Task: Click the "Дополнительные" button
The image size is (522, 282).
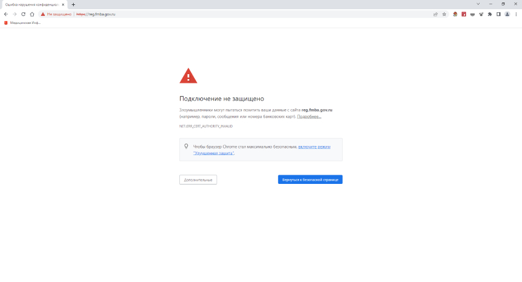Action: tap(198, 180)
